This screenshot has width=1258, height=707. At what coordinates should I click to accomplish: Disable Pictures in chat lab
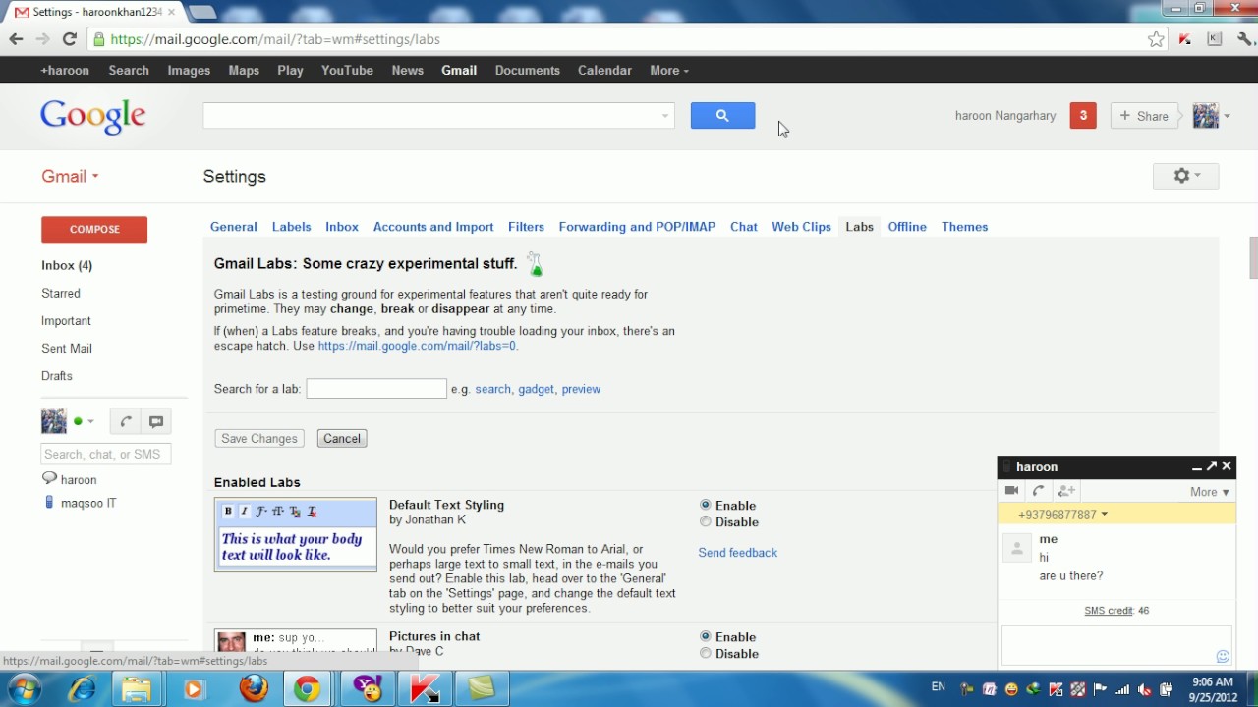tap(705, 653)
